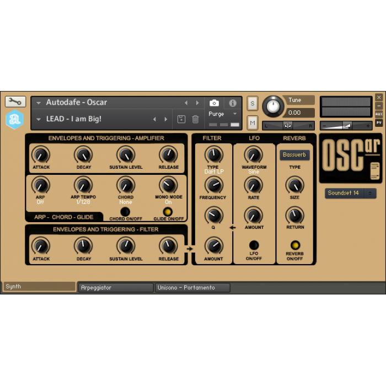This screenshot has width=386, height=386.
Task: Click the reverb RETURN knob
Action: (294, 216)
